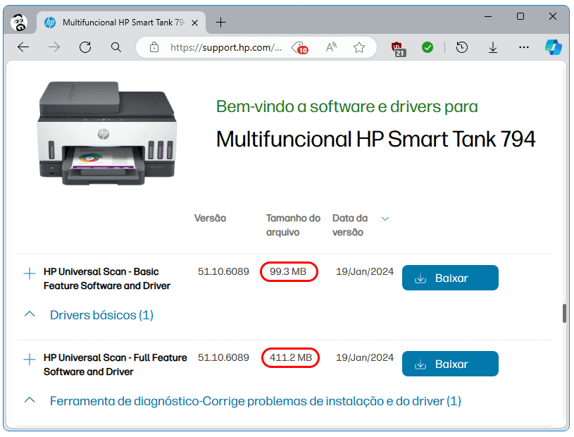The image size is (574, 437).
Task: Click the Full Feature date 19/Jan/2024
Action: point(365,357)
